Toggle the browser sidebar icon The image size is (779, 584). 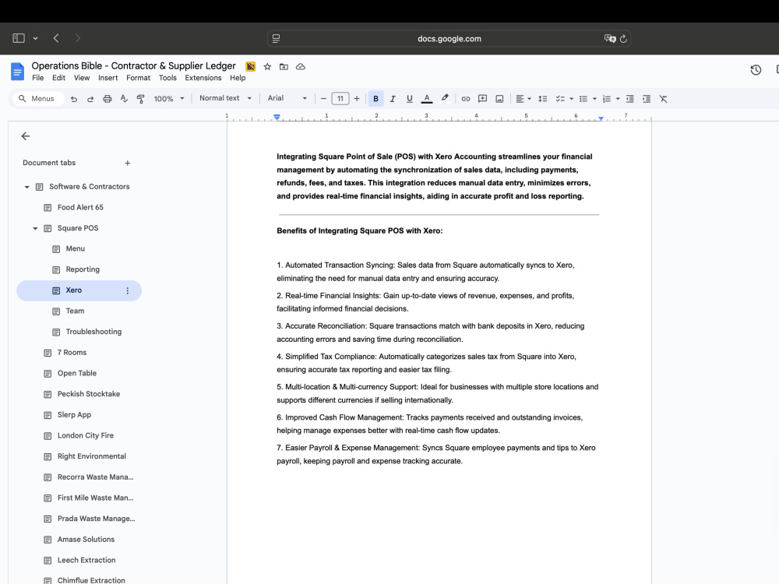click(19, 38)
